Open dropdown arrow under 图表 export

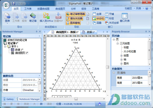pos(7,24)
